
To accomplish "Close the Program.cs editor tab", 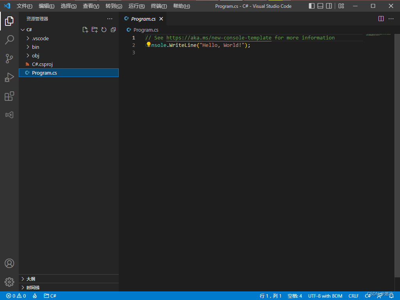I will [x=161, y=19].
